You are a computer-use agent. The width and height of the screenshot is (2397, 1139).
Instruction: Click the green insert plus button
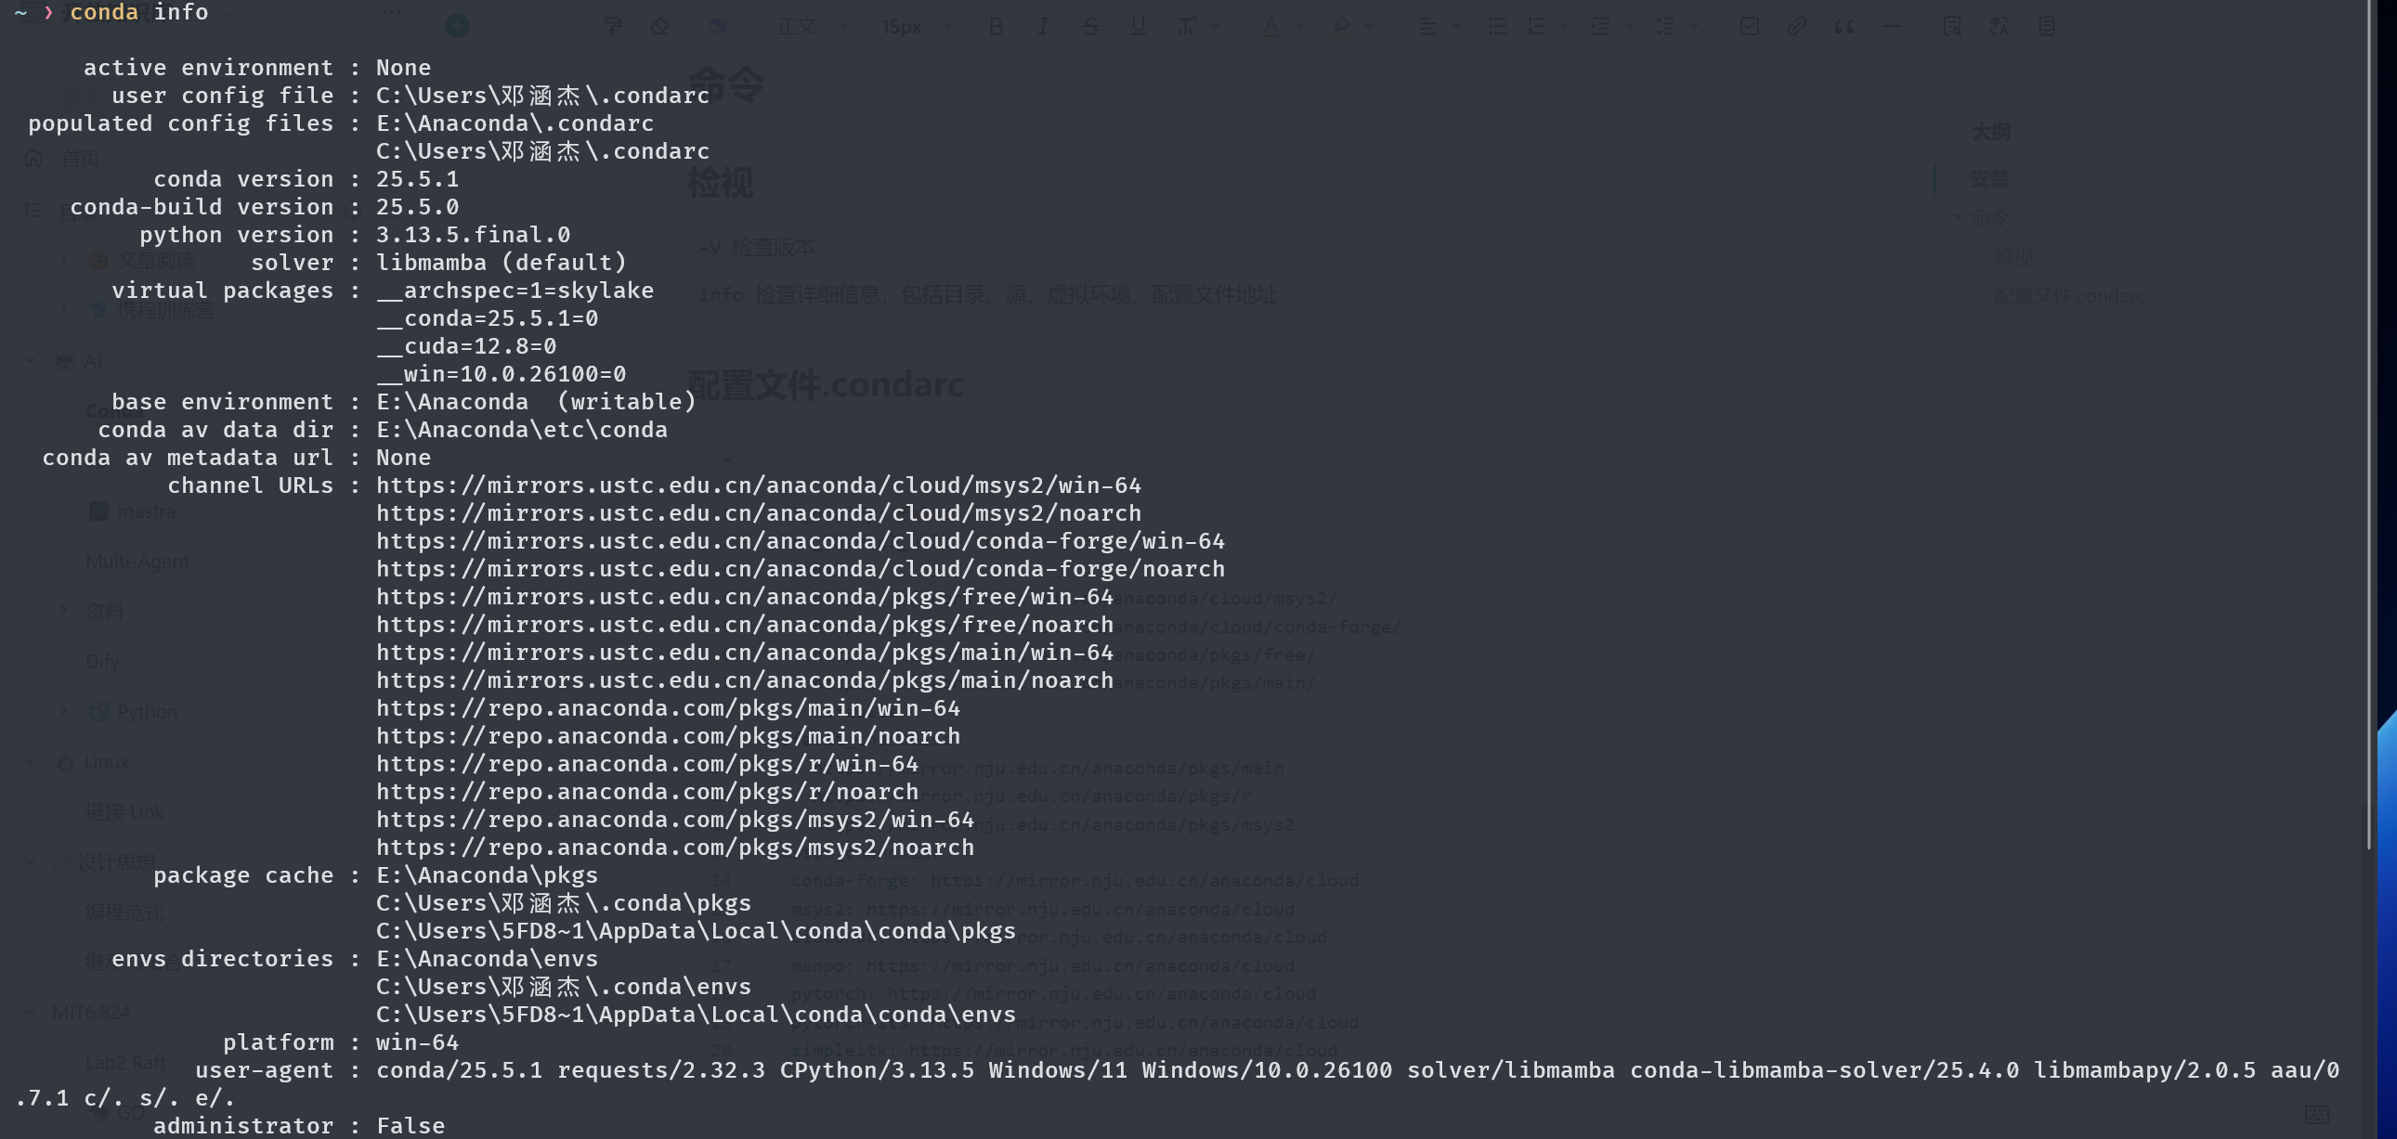point(457,26)
